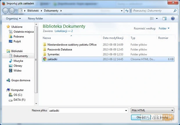
Task: Expand the Nazwa pliku dropdown arrow
Action: (126, 110)
